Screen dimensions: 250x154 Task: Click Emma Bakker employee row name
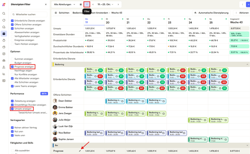pyautogui.click(x=66, y=107)
